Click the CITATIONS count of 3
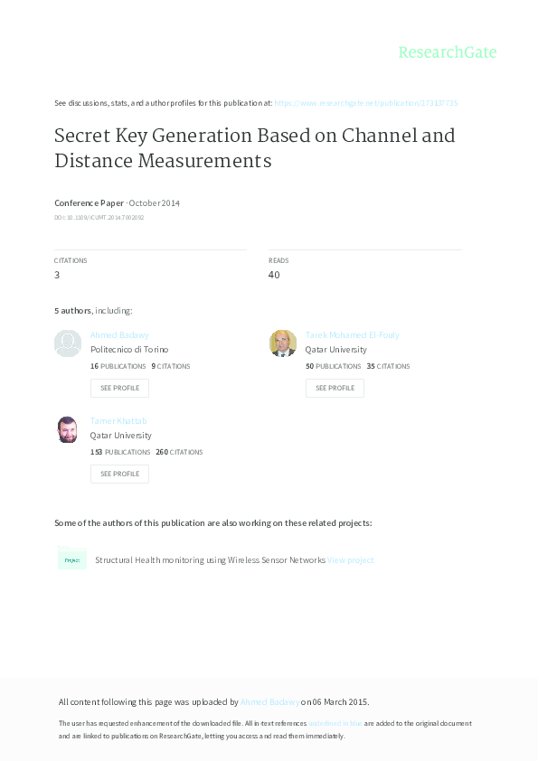Image resolution: width=538 pixels, height=761 pixels. (x=56, y=274)
